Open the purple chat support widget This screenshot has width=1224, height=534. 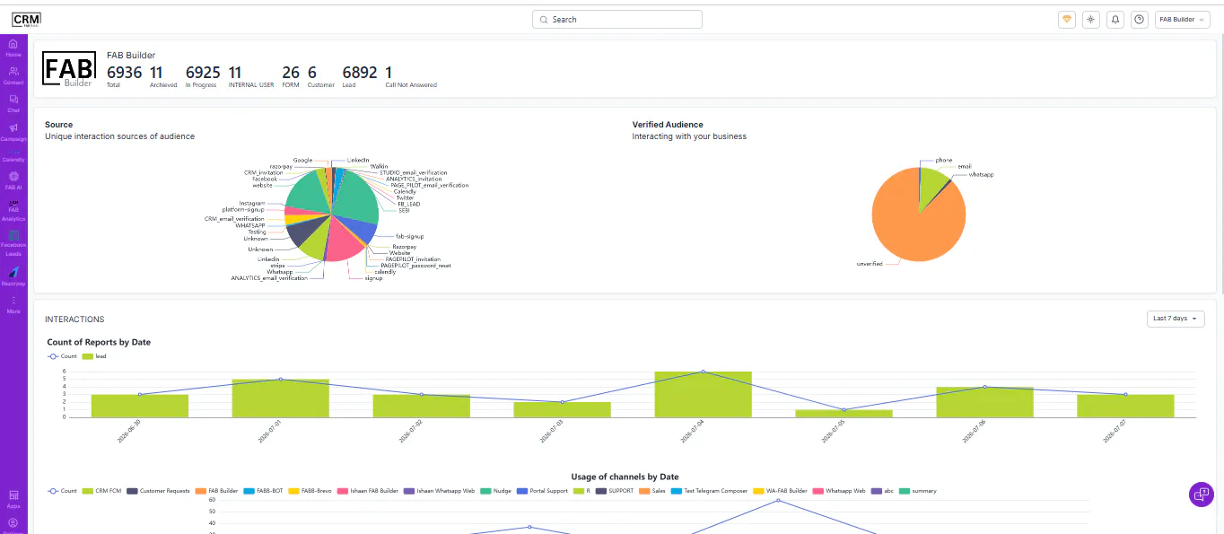click(1202, 495)
